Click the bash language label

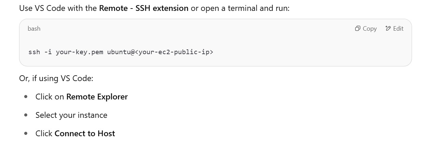pos(34,29)
